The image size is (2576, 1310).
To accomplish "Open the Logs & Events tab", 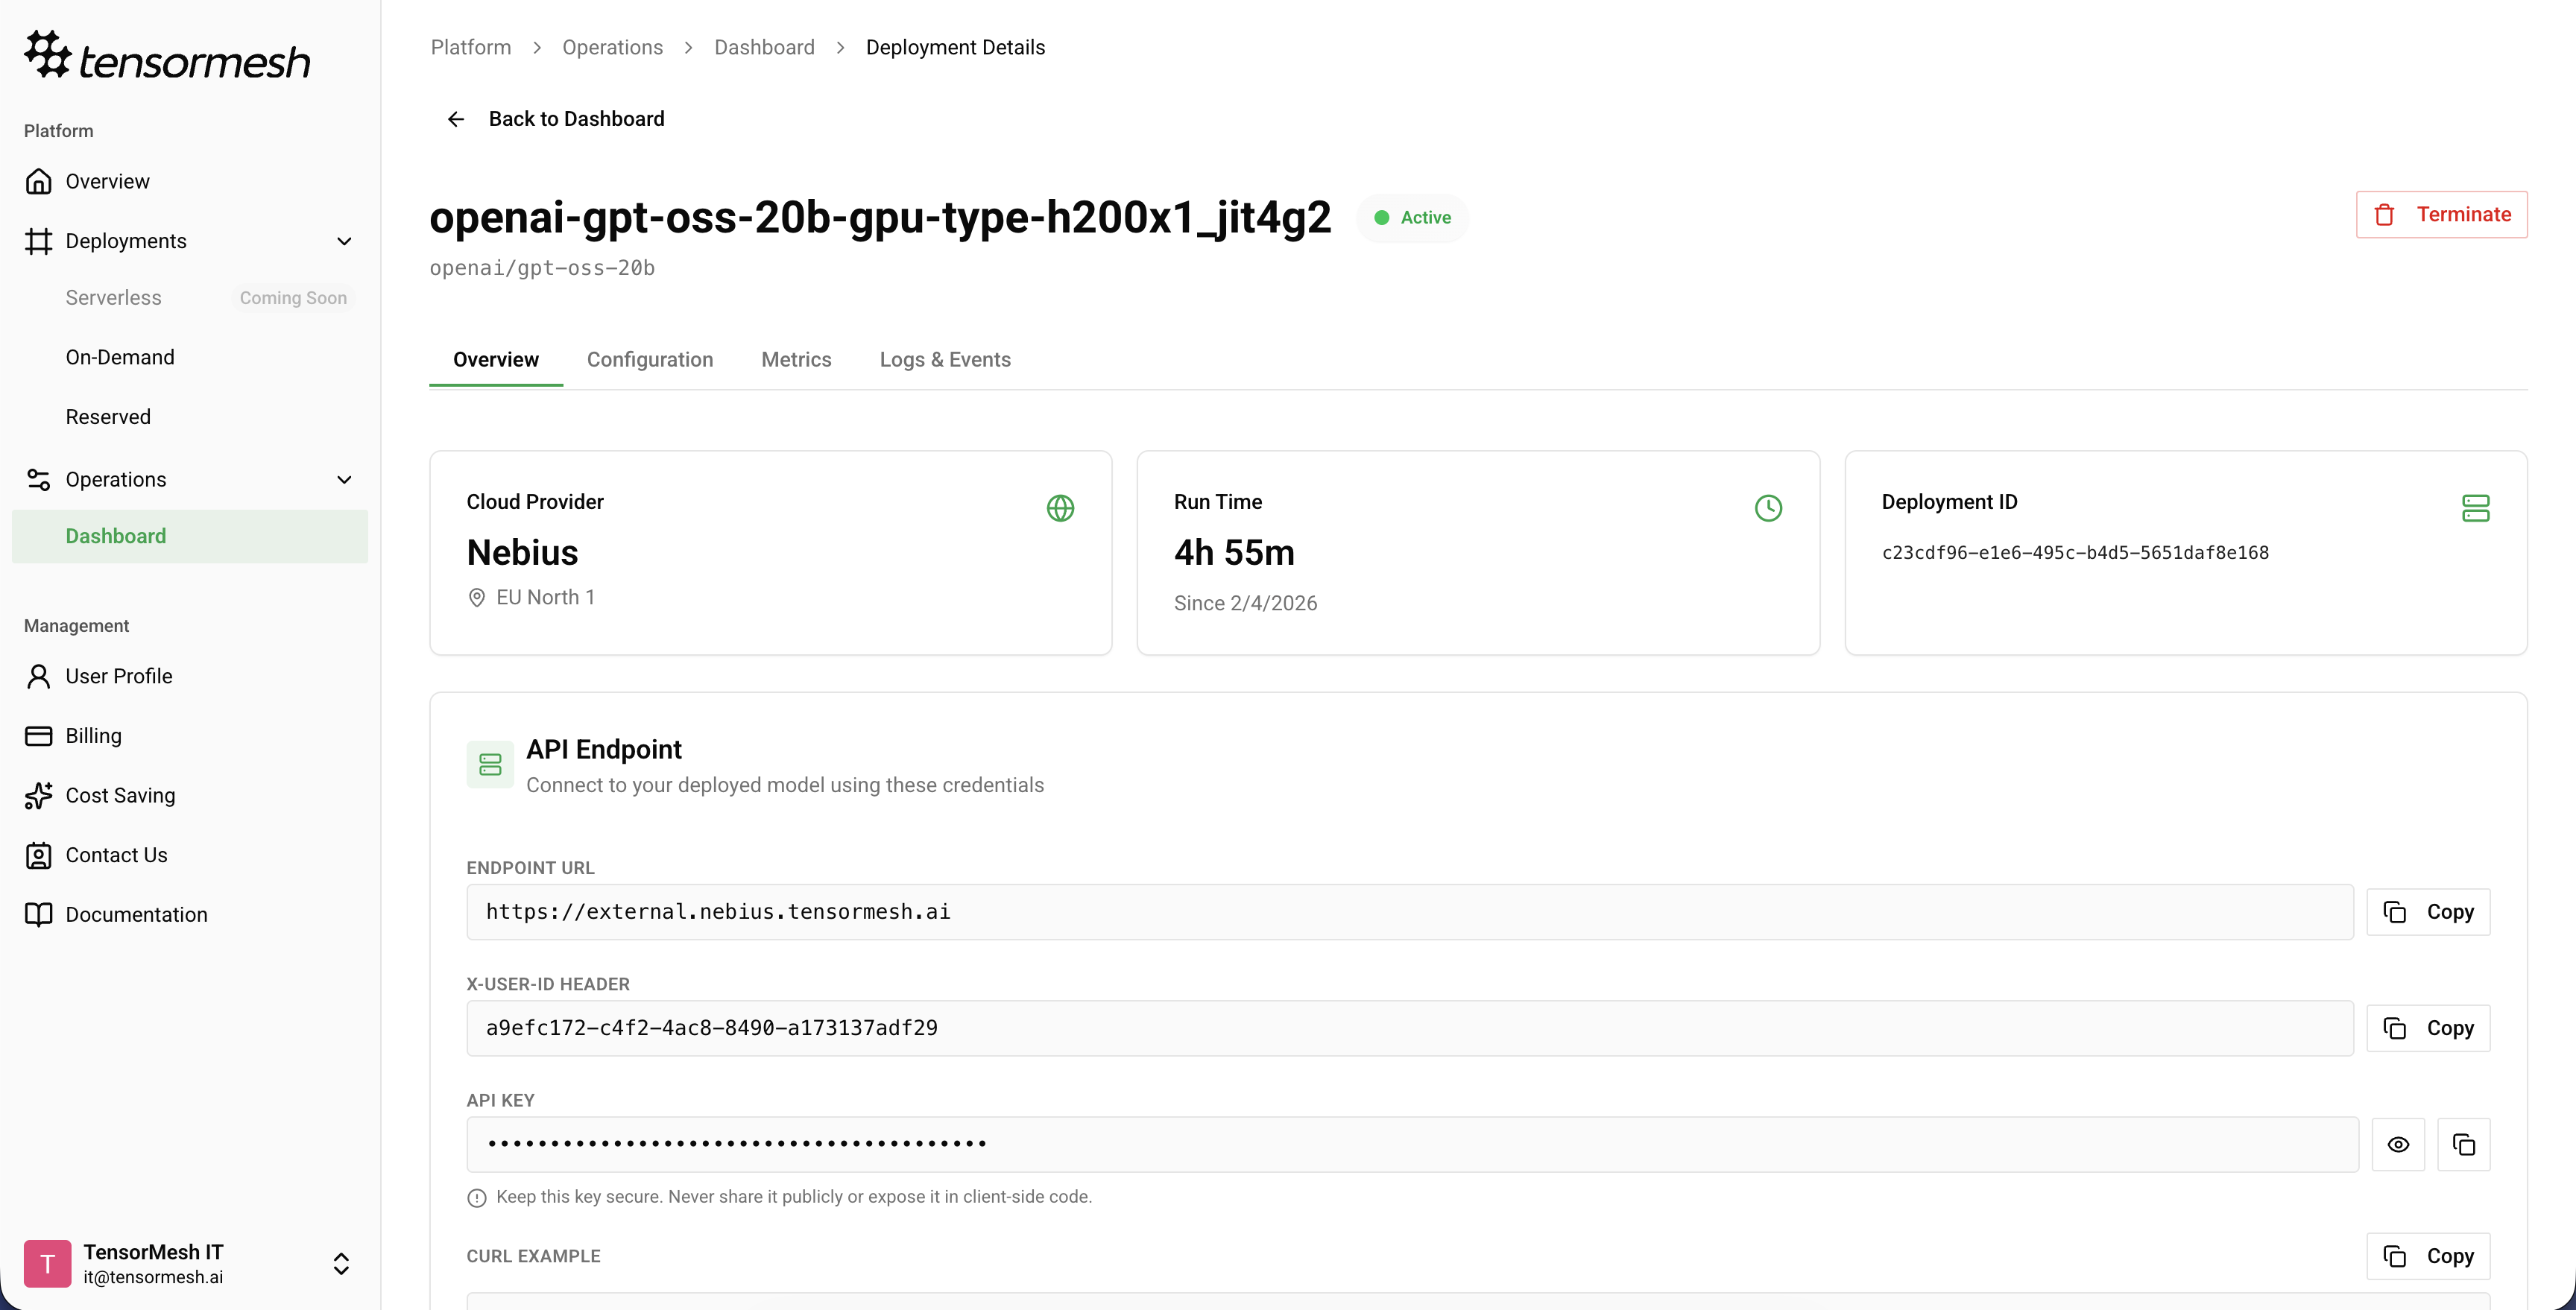I will pyautogui.click(x=945, y=360).
